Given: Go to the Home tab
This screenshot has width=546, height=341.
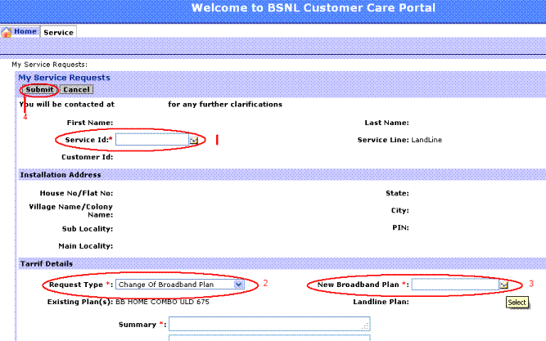Looking at the screenshot, I should (25, 32).
